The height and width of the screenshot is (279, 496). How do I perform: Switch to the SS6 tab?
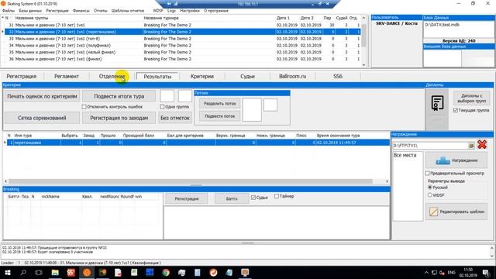pos(338,77)
